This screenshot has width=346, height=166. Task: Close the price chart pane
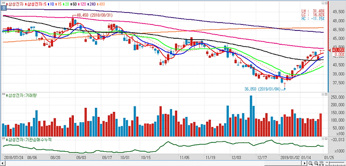click(x=326, y=4)
